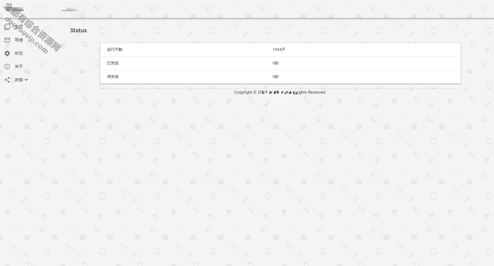Open the hamburger menu icon
Image resolution: width=494 pixels, height=266 pixels.
pos(15,9)
